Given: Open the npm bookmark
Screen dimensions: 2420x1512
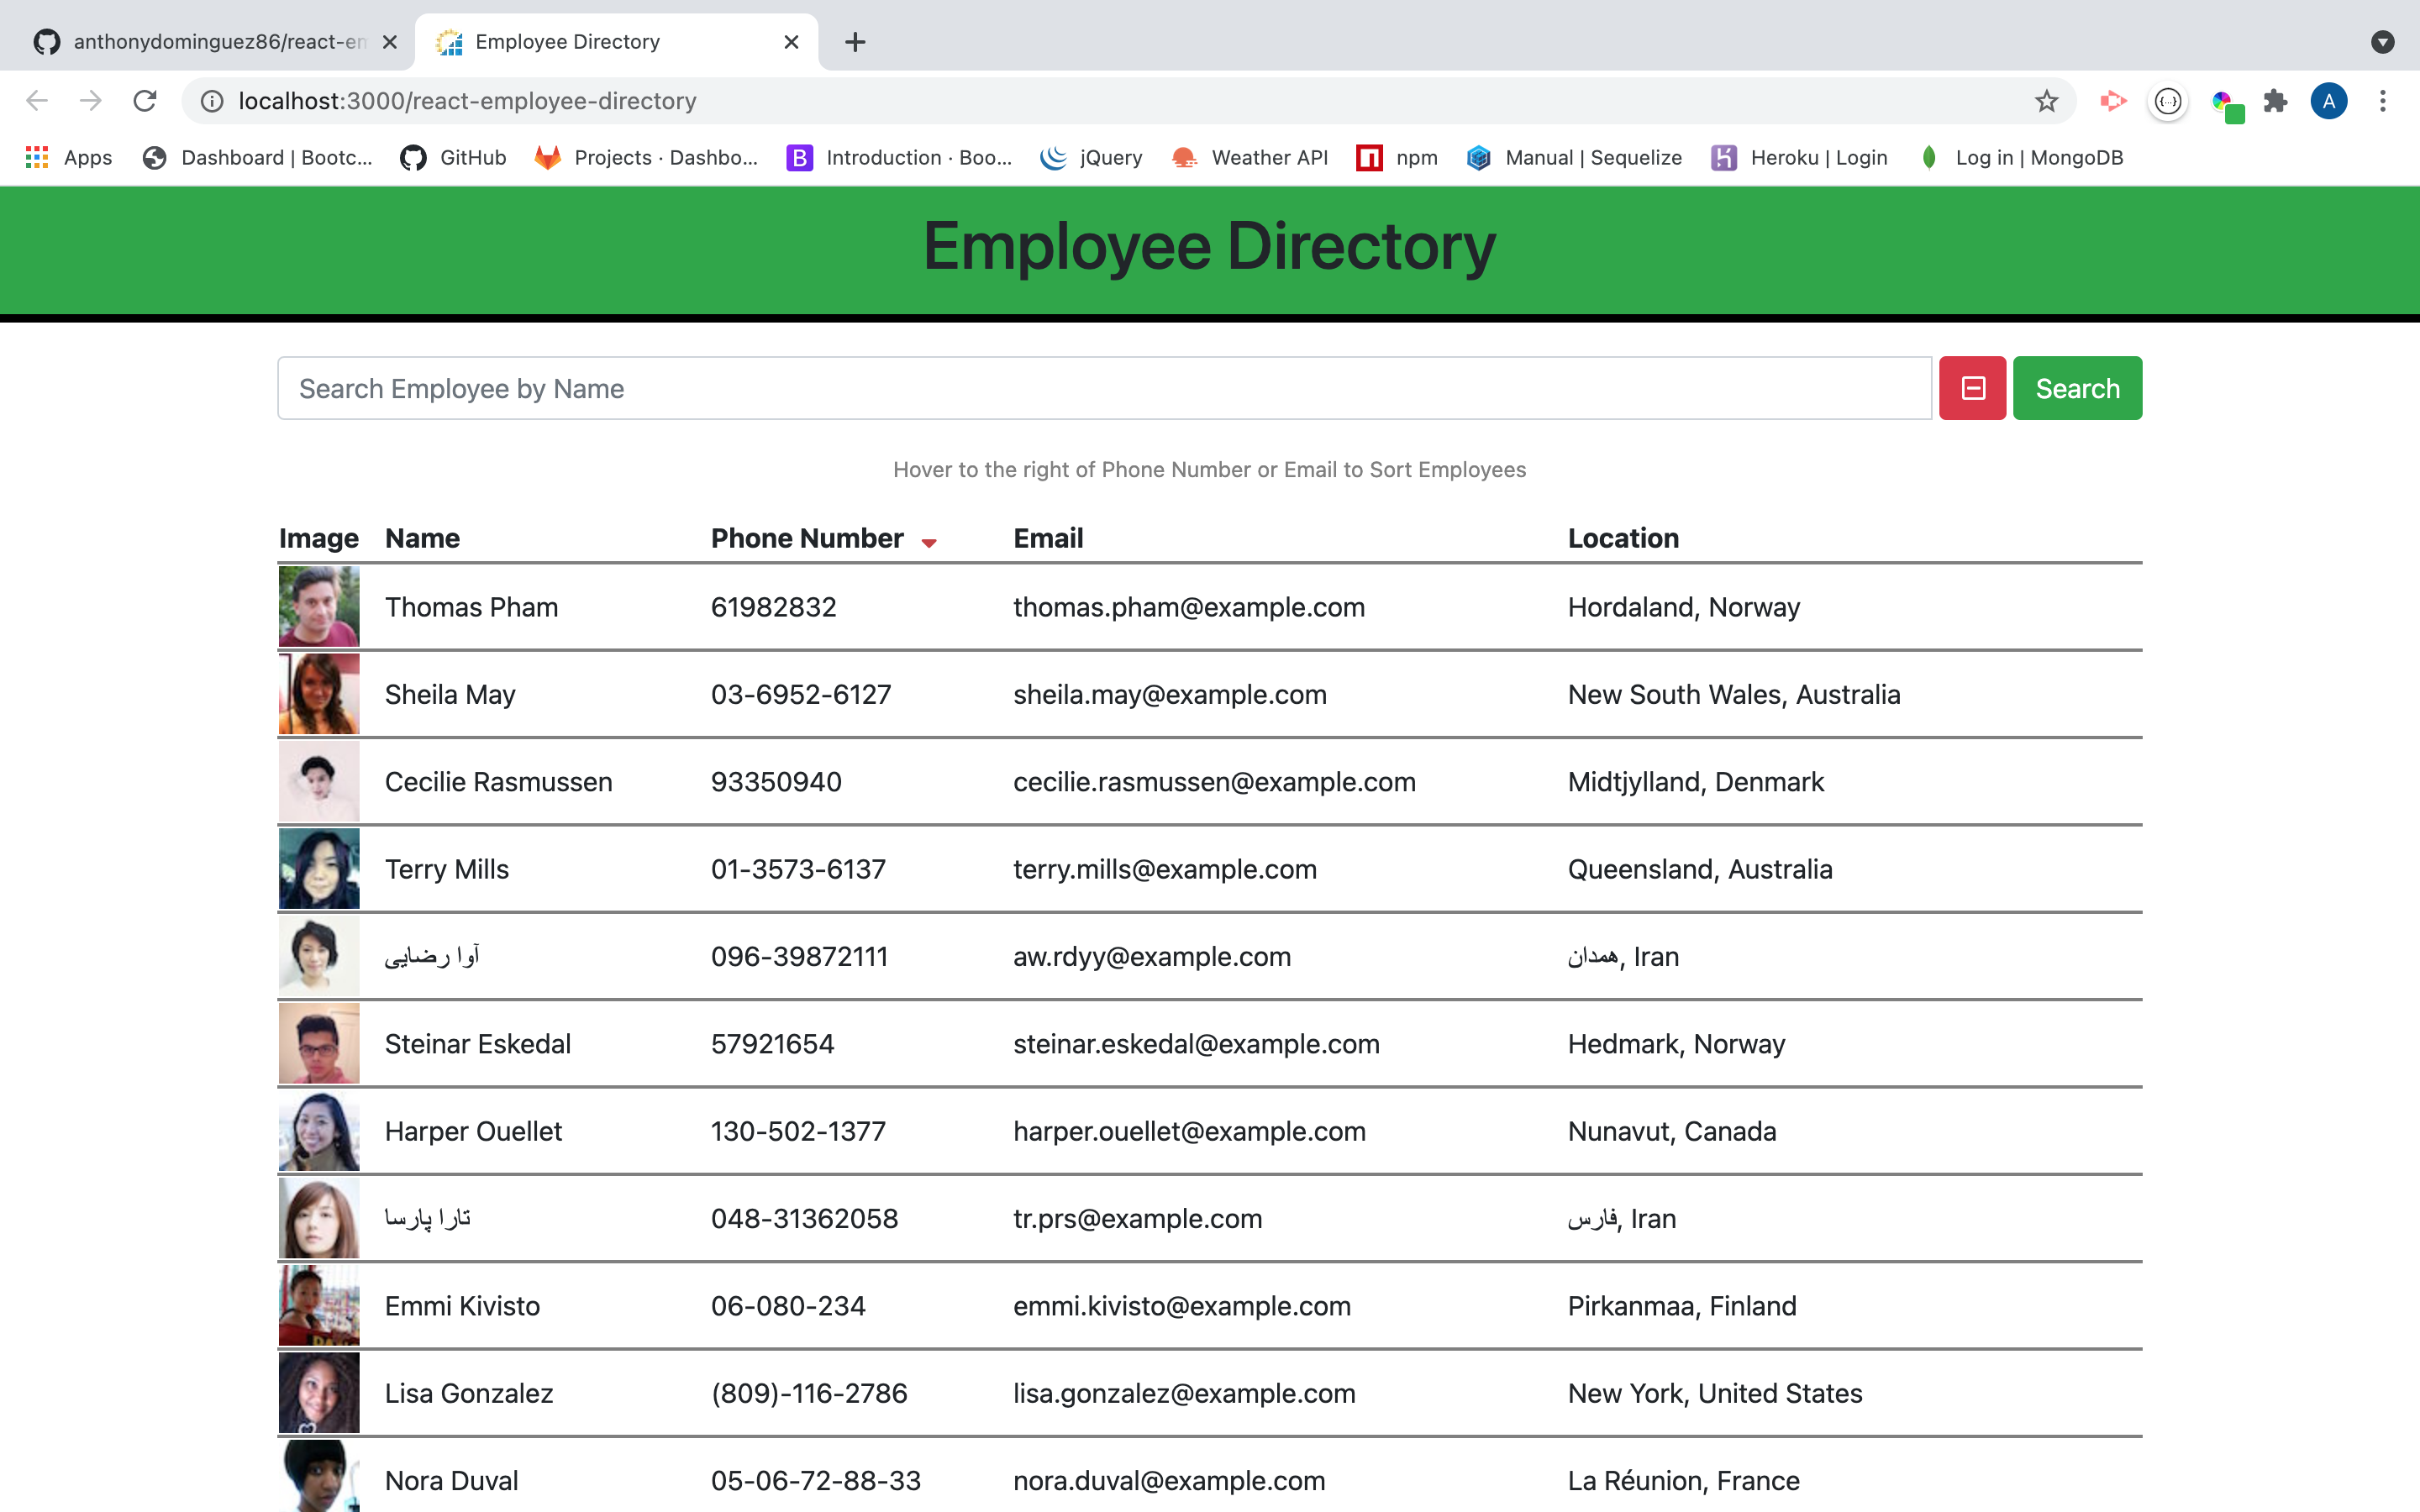Looking at the screenshot, I should (x=1397, y=157).
